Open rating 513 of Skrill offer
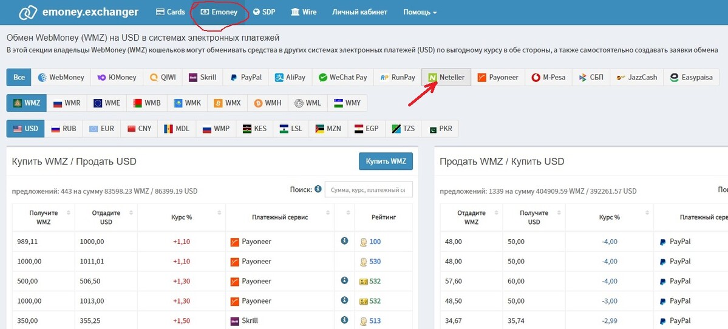 (x=375, y=321)
